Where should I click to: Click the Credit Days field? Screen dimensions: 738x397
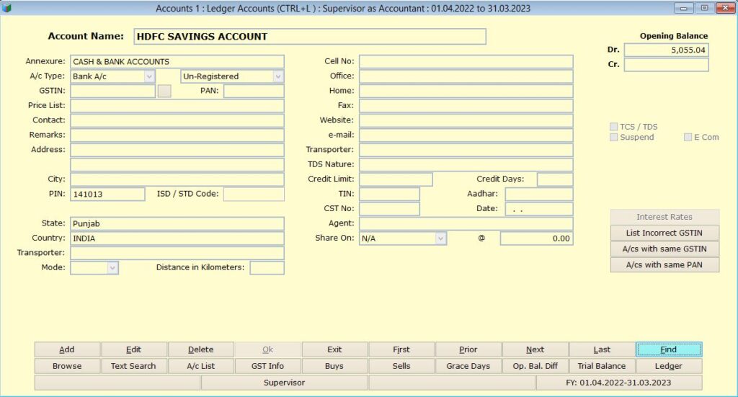(555, 179)
